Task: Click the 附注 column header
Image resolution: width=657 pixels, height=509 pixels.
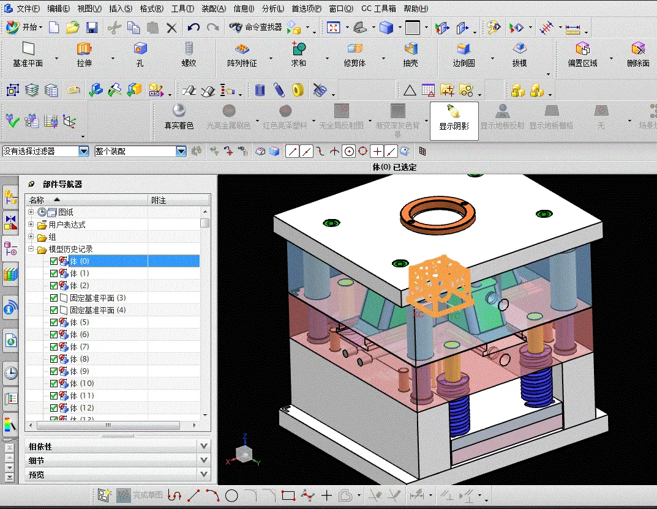Action: (x=179, y=200)
